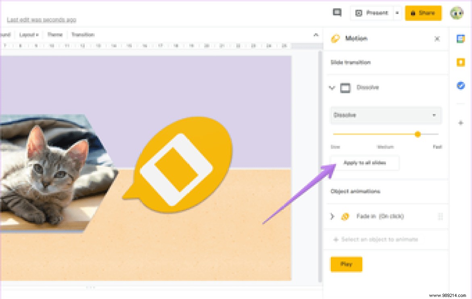Expand the Fade in (On click) animation
The height and width of the screenshot is (299, 472).
[x=332, y=217]
